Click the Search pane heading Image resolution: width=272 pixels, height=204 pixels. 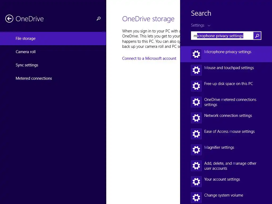[201, 13]
